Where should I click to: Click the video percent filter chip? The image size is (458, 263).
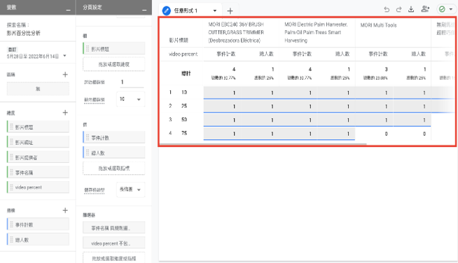tap(114, 243)
